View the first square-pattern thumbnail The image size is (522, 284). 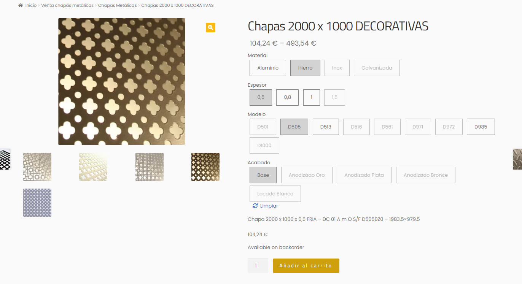click(x=37, y=167)
